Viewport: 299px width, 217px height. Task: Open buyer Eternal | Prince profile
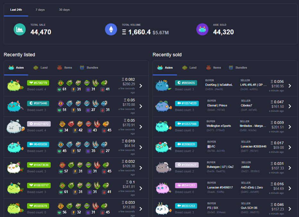[x=217, y=105]
